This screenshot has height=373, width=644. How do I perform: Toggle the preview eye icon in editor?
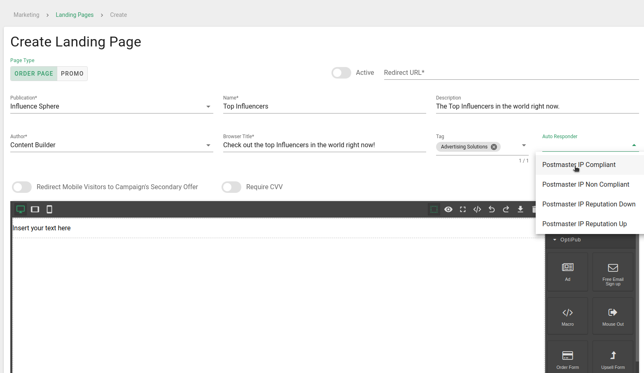pyautogui.click(x=448, y=209)
